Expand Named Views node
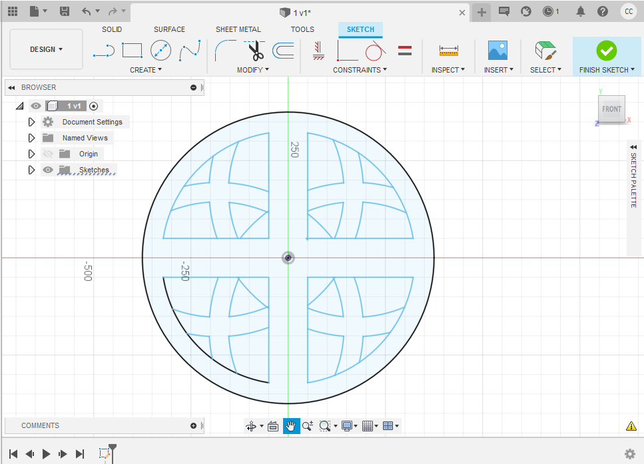644x464 pixels. 31,138
